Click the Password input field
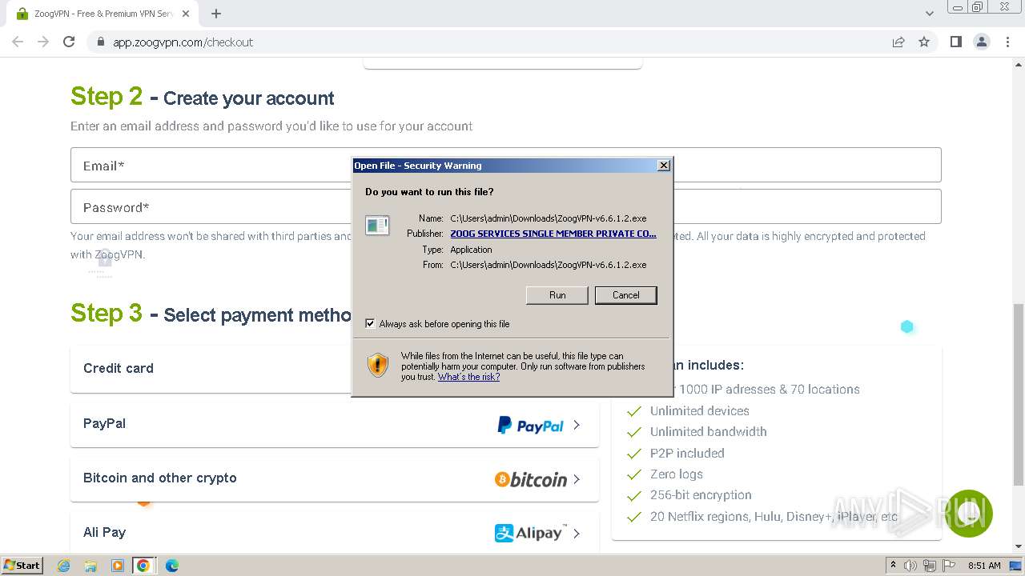The height and width of the screenshot is (576, 1025). pos(505,206)
